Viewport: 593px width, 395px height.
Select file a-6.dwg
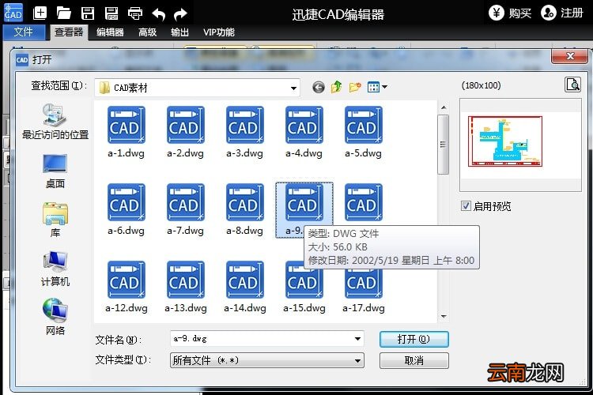coord(126,209)
